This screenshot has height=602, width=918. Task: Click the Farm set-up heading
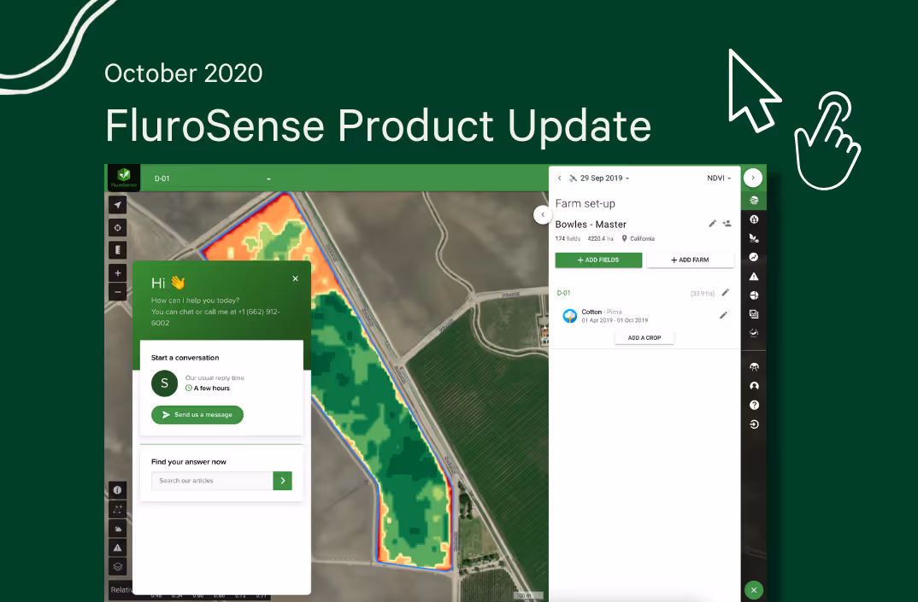(585, 203)
